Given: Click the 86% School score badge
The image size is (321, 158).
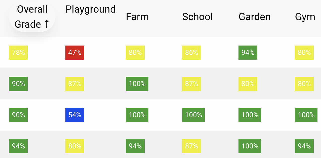Looking at the screenshot, I should 191,53.
